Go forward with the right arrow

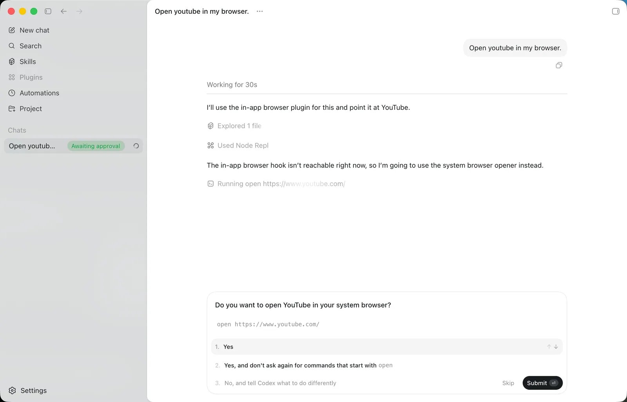pyautogui.click(x=79, y=11)
